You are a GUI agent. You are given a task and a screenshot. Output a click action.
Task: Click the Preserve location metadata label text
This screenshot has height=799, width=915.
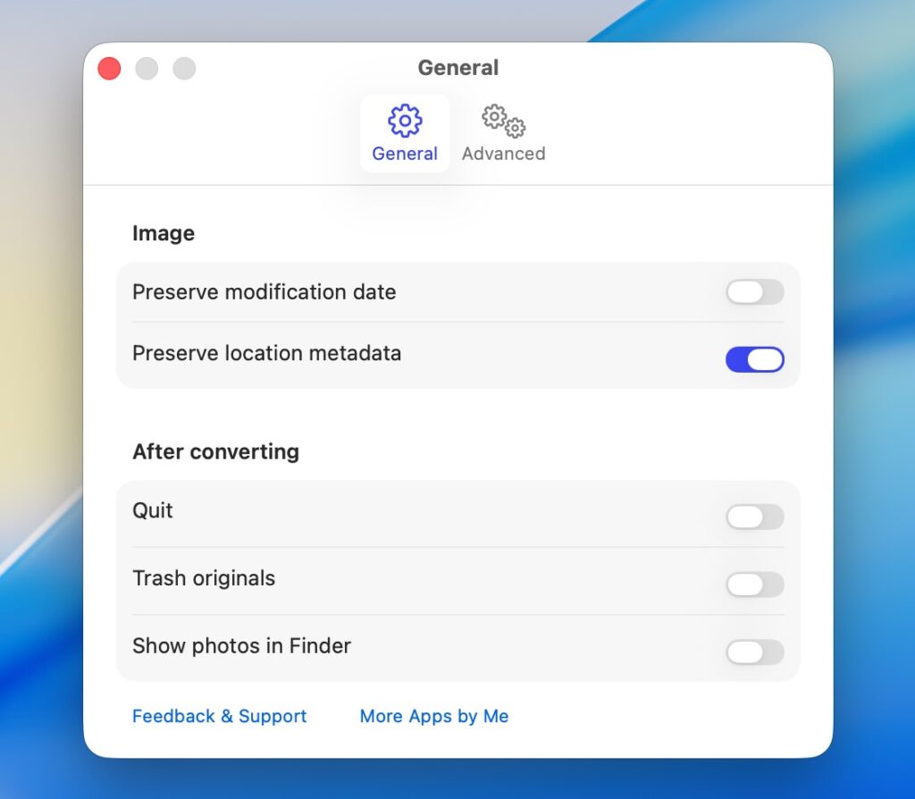266,353
